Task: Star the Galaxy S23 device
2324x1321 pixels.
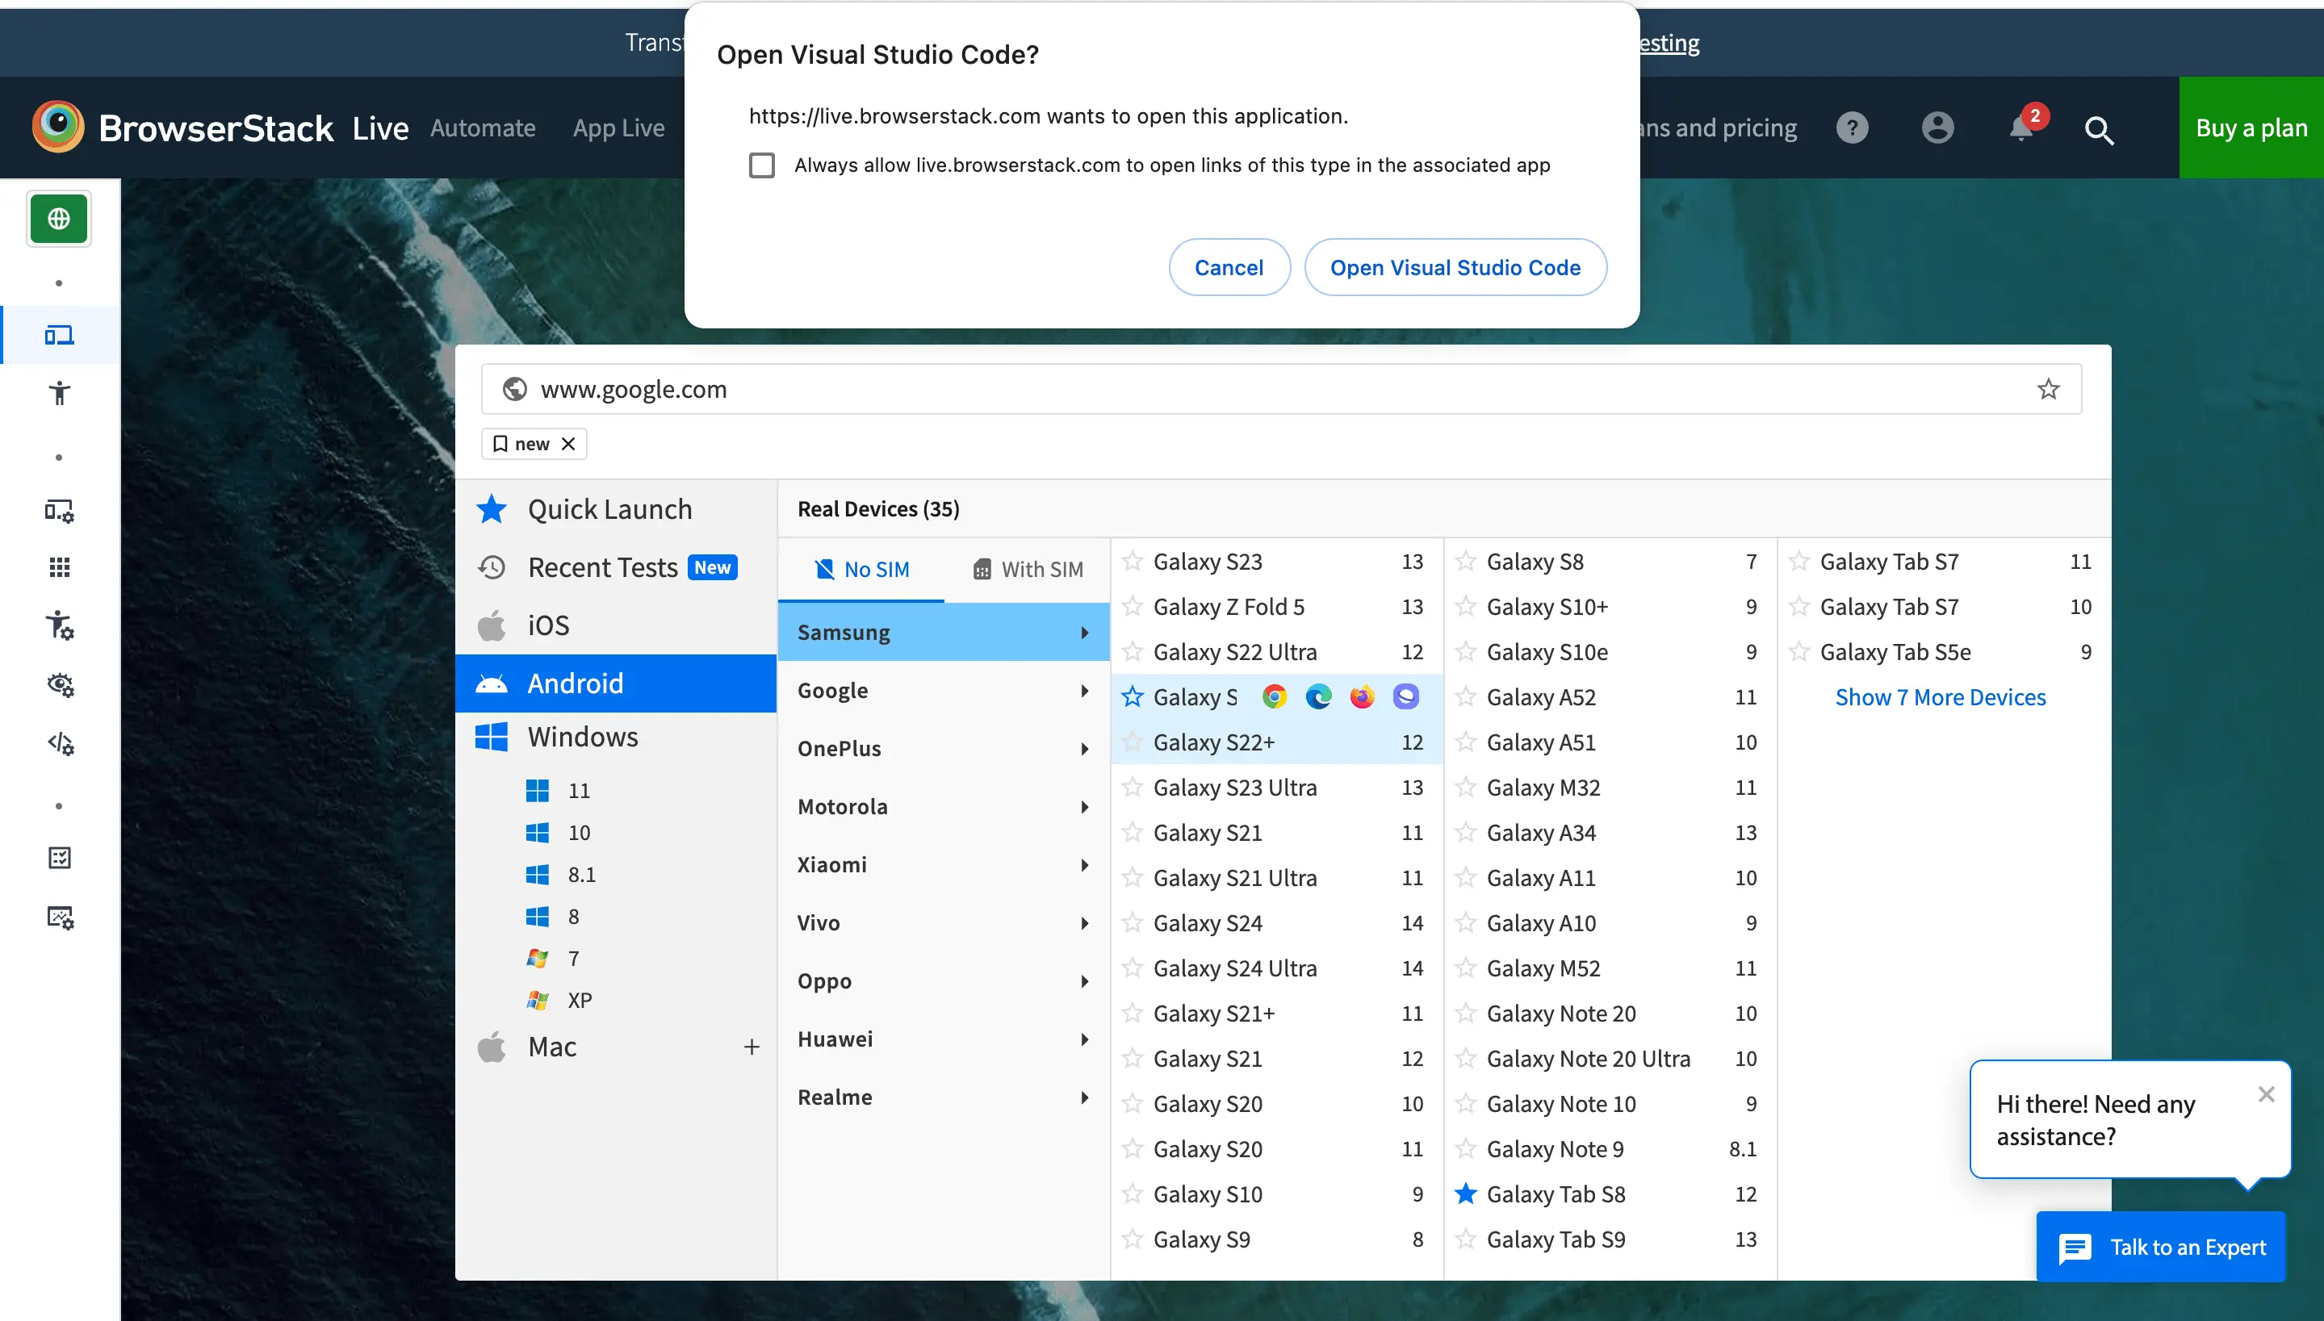Action: click(1132, 562)
